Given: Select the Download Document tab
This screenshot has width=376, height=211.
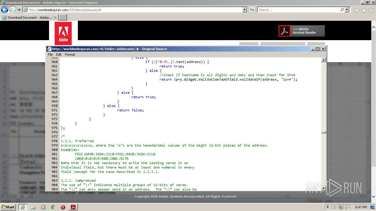Looking at the screenshot, I should 29,18.
